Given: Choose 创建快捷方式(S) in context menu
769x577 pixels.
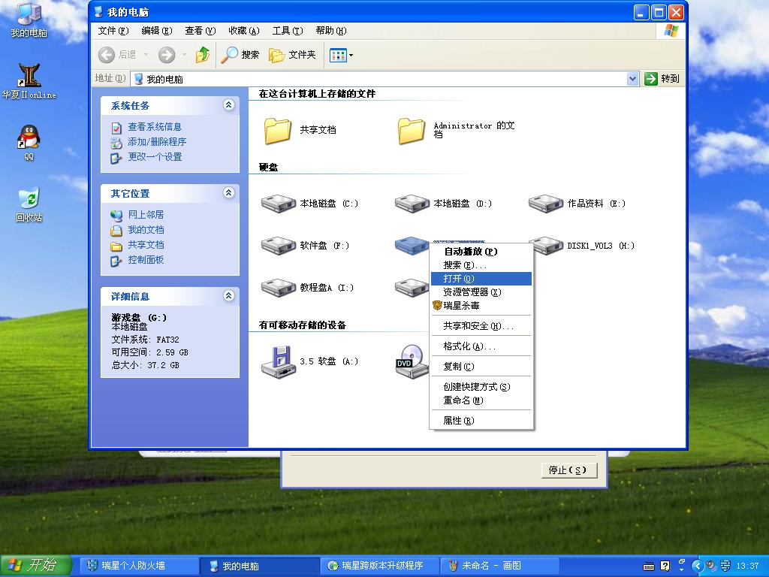Looking at the screenshot, I should [x=481, y=387].
